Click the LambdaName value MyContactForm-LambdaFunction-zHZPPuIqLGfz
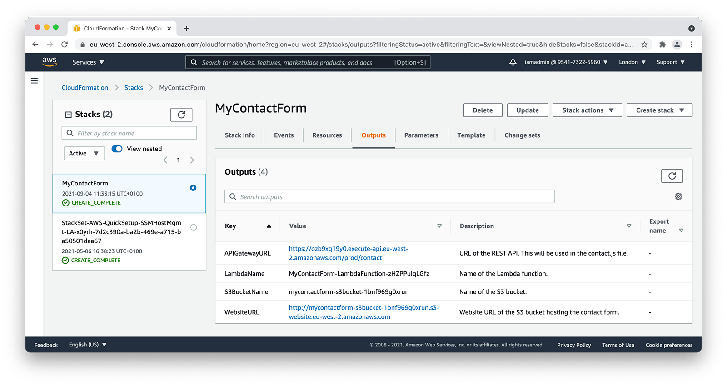 (359, 274)
